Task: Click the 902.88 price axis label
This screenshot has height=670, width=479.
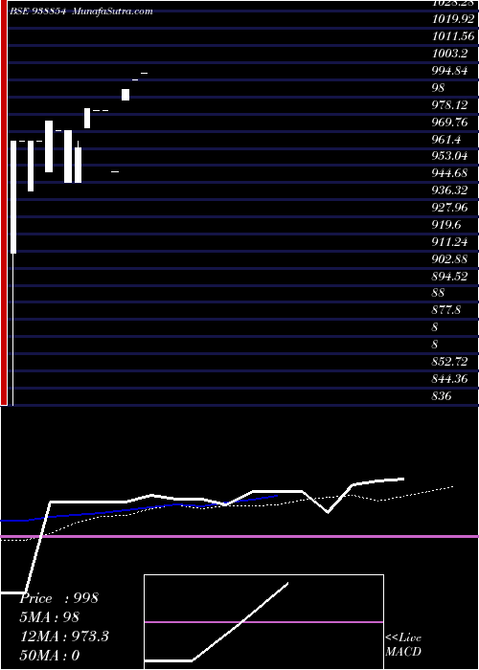Action: point(450,258)
